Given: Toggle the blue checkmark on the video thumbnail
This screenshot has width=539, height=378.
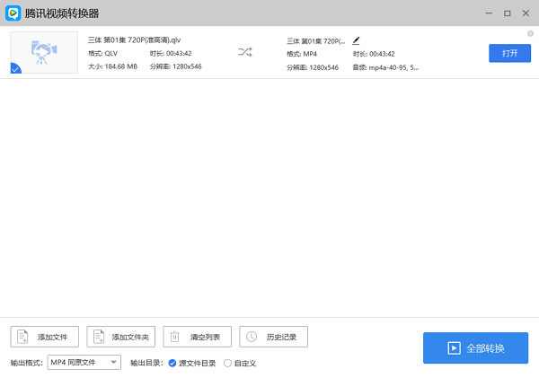Looking at the screenshot, I should tap(16, 68).
